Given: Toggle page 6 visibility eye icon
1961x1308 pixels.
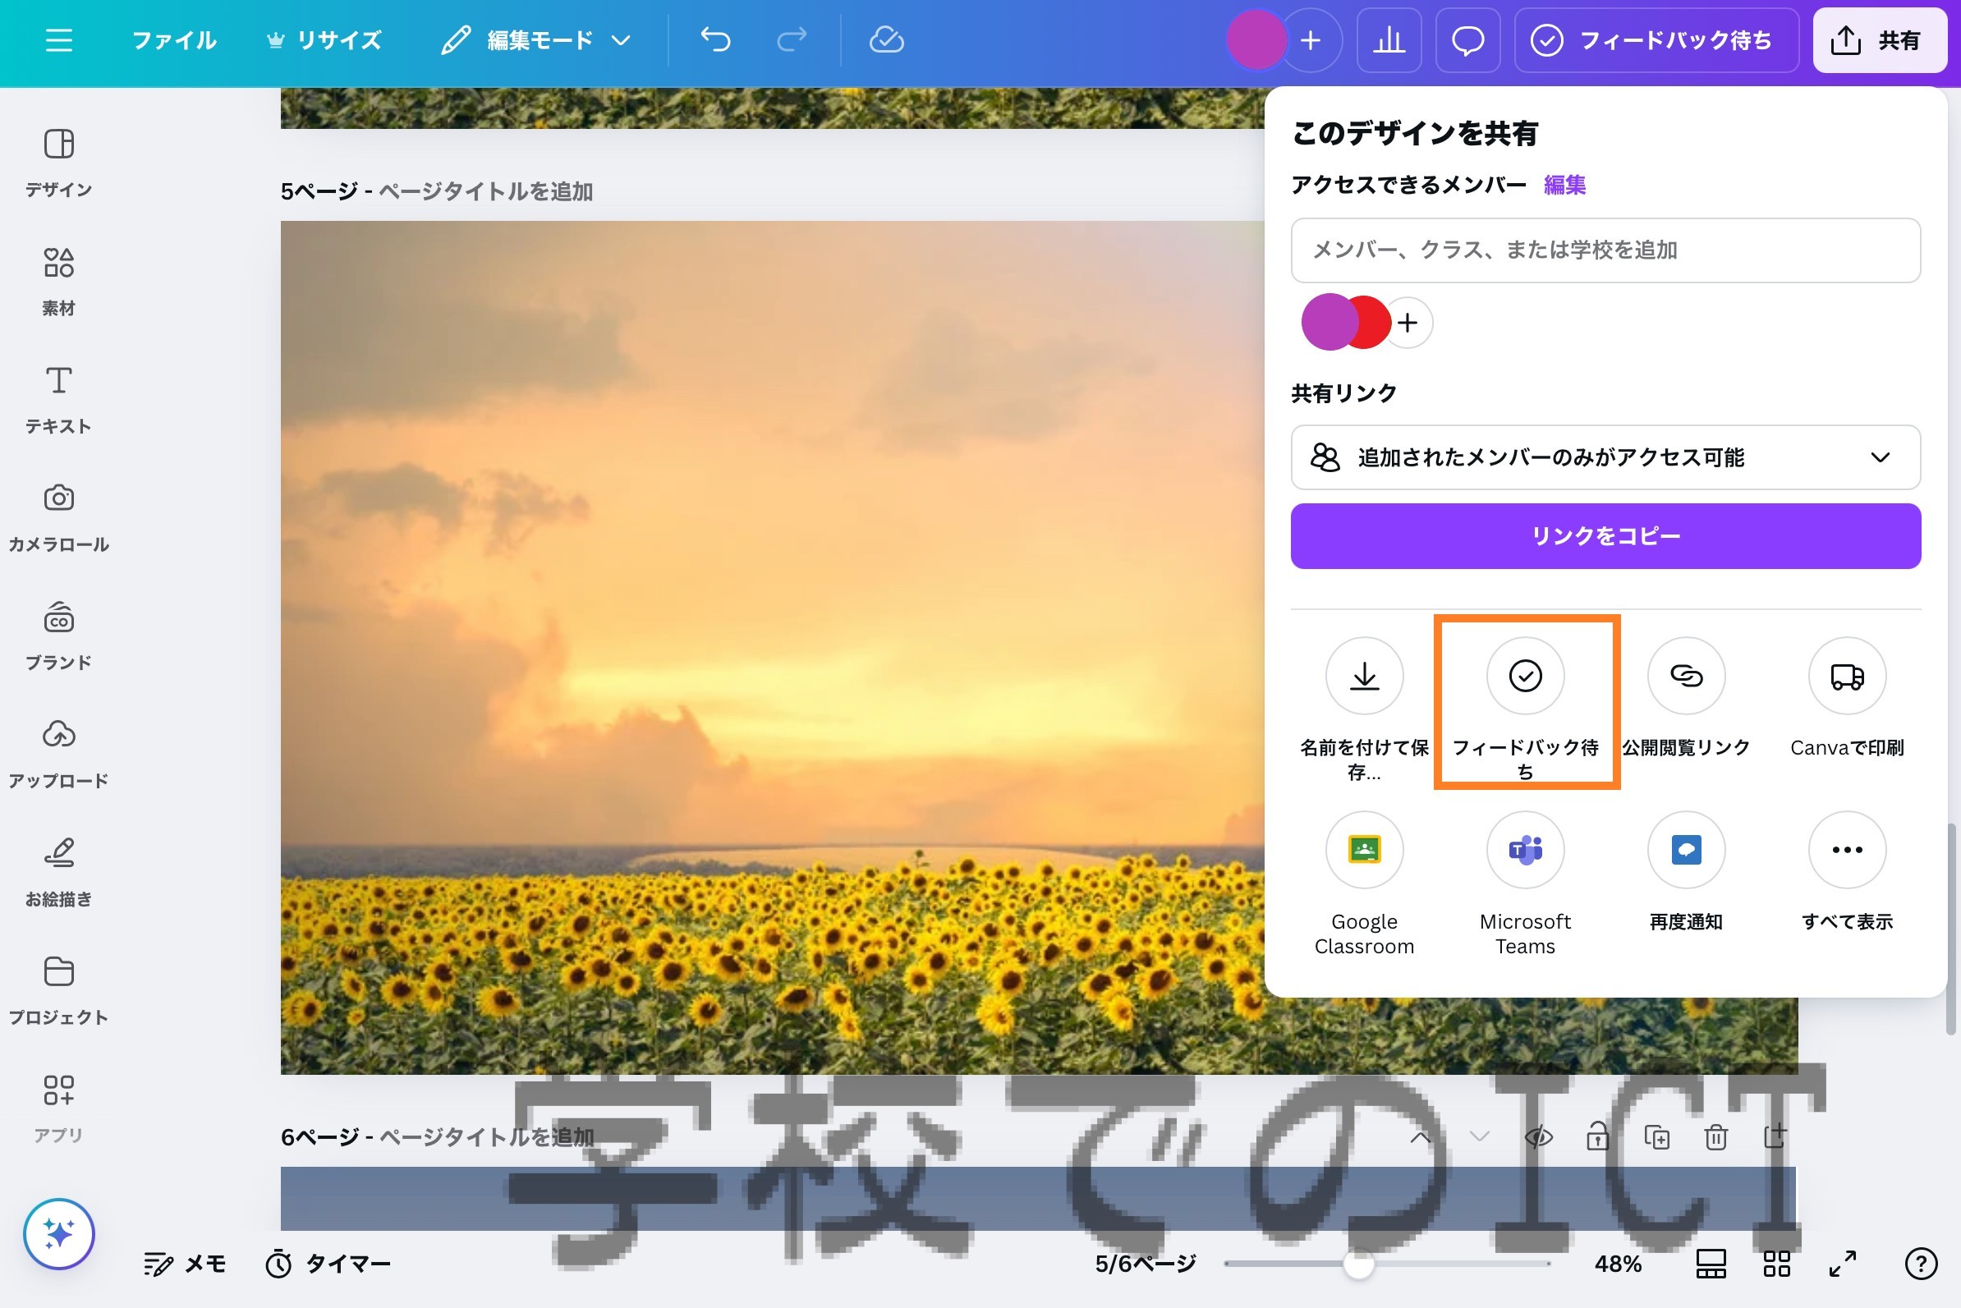Looking at the screenshot, I should pyautogui.click(x=1538, y=1136).
